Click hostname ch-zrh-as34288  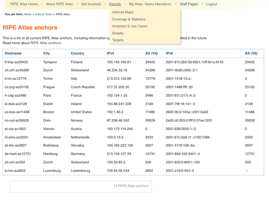coord(17,70)
